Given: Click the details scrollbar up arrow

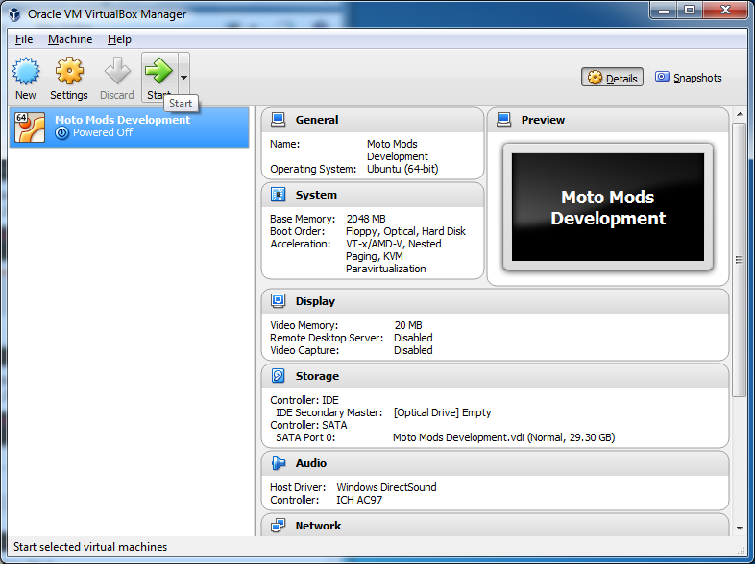Looking at the screenshot, I should pos(740,114).
